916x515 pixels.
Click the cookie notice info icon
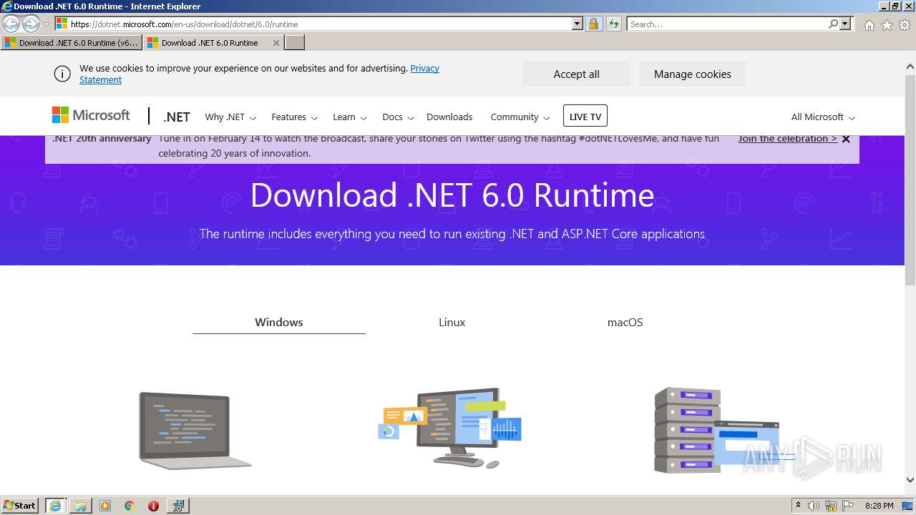point(62,74)
